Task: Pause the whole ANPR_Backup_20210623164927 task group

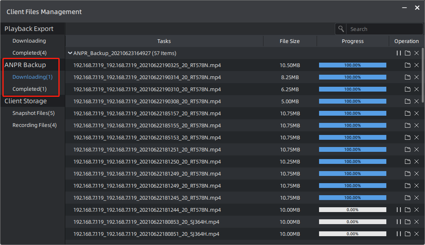Action: pyautogui.click(x=398, y=53)
